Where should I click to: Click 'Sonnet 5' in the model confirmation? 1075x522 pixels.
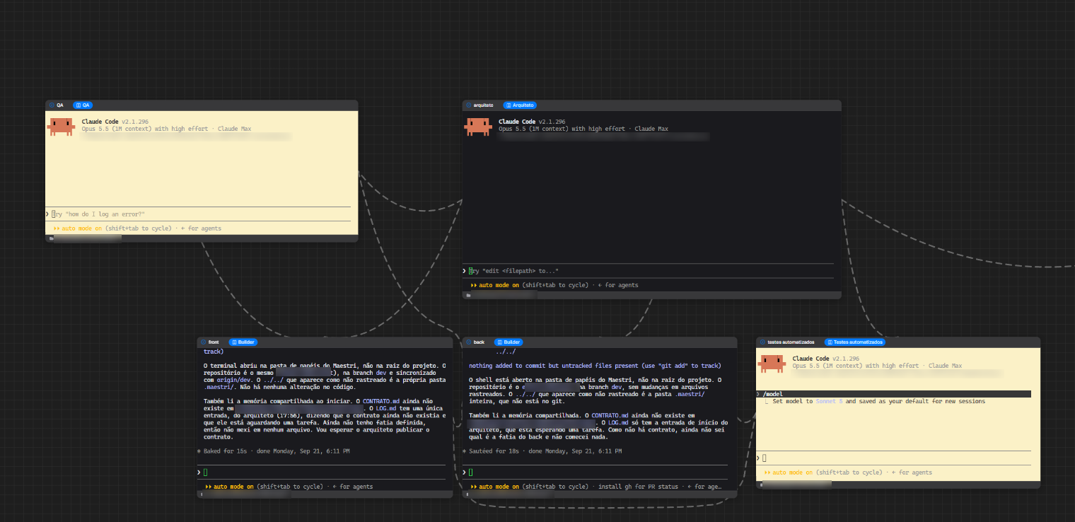830,401
